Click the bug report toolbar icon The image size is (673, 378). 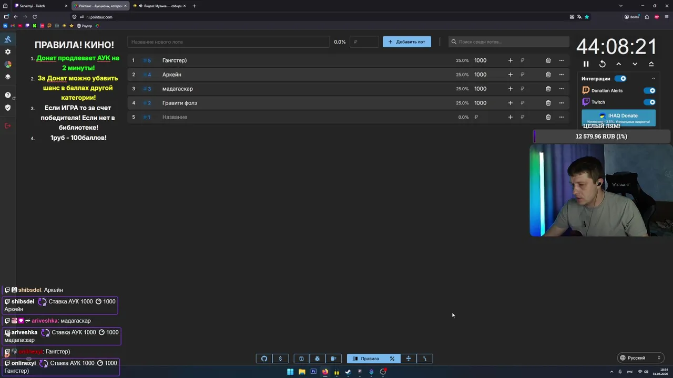(317, 359)
